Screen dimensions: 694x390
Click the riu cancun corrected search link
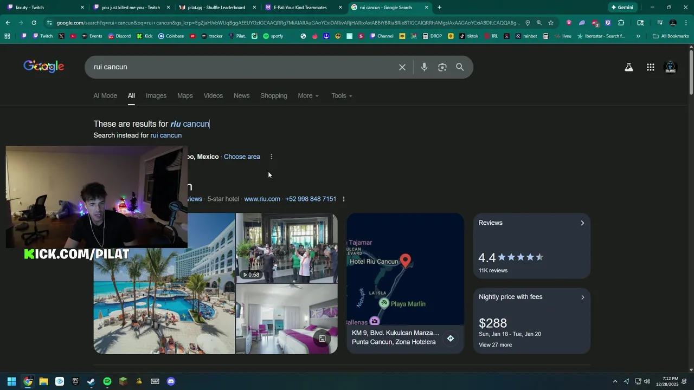190,124
